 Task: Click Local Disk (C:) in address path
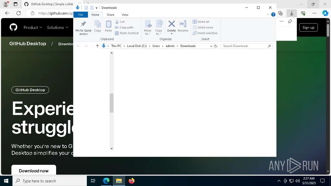tap(137, 46)
